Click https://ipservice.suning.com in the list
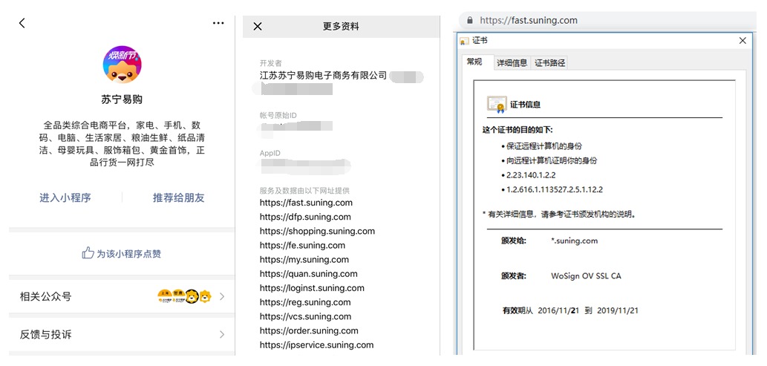 [x=316, y=344]
